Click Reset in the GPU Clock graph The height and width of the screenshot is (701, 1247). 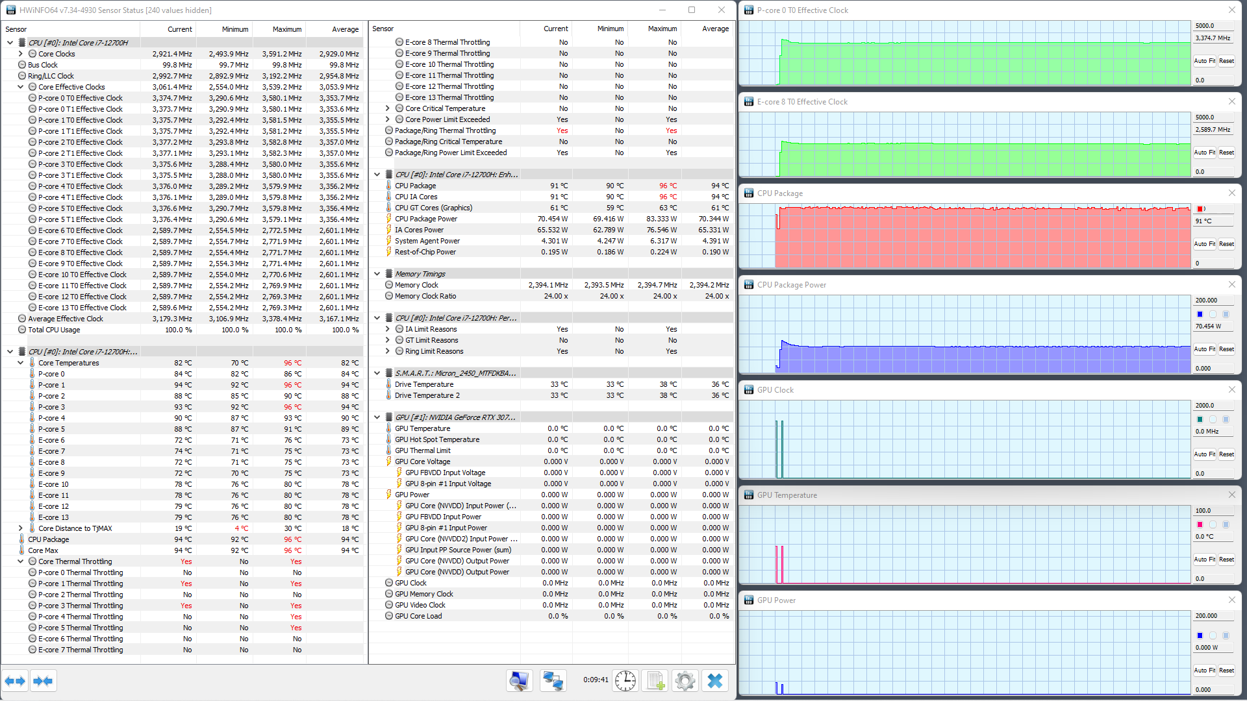pos(1226,454)
